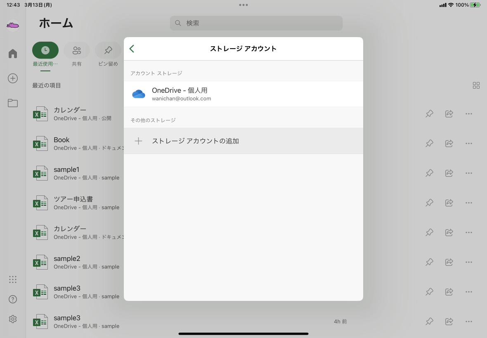Share the ツアー申込書 workbook
Screen dimensions: 487x338
tap(449, 202)
